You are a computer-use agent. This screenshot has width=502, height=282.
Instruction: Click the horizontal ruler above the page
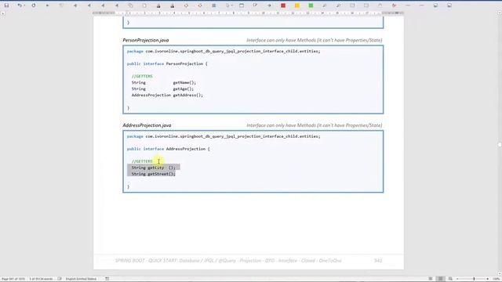248,13
